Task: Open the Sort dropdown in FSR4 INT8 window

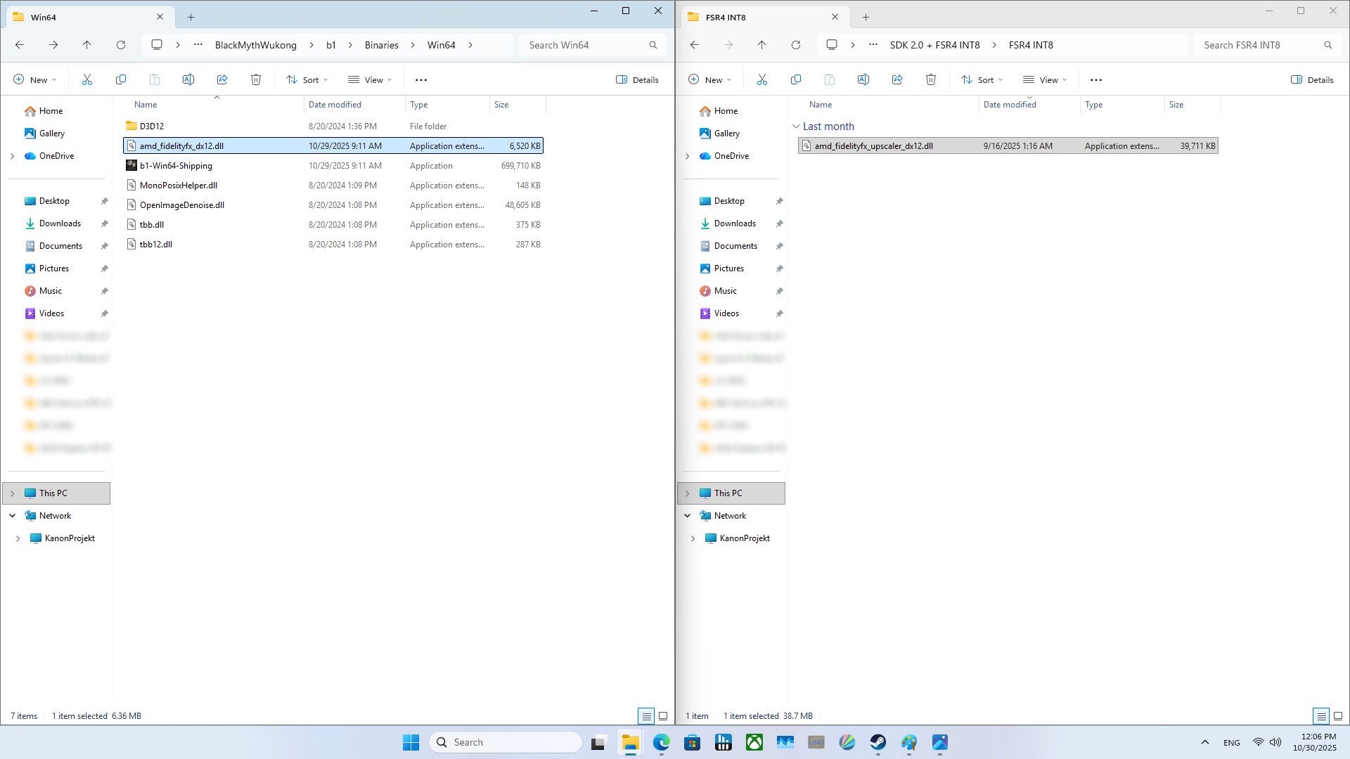Action: point(982,79)
